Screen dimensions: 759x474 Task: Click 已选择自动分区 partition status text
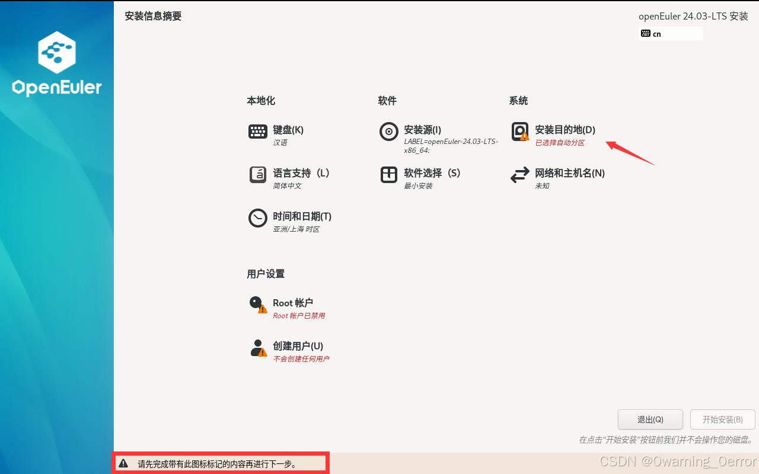pos(559,142)
